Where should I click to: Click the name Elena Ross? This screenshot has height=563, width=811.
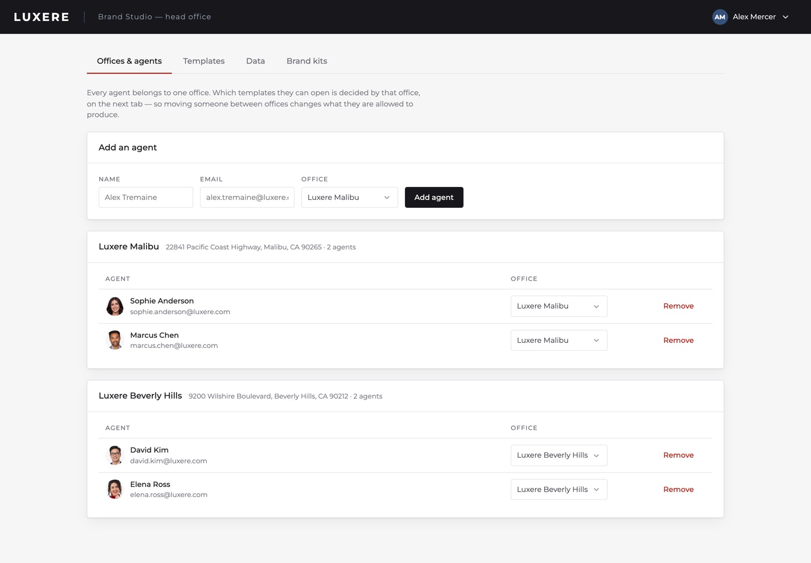point(150,485)
